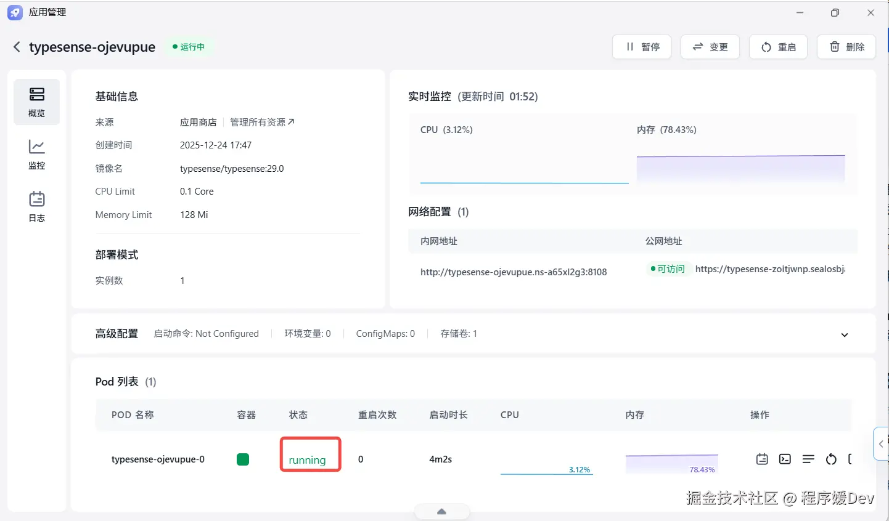Click image name typesense/typesense:29.0
Viewport: 889px width, 521px height.
pos(232,168)
